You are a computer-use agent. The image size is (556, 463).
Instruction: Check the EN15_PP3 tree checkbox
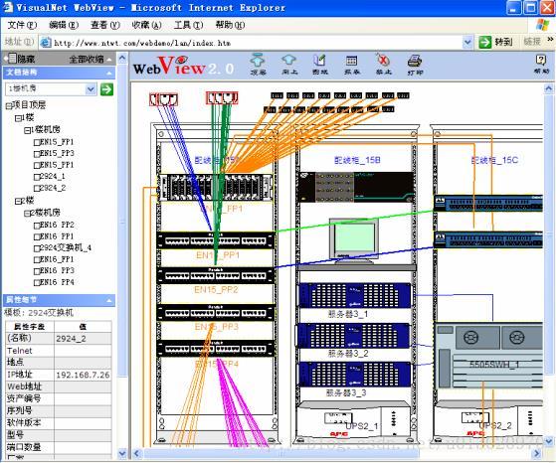[x=37, y=154]
